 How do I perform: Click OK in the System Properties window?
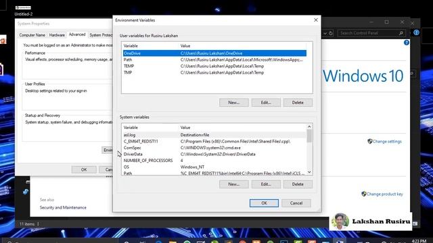(84, 169)
